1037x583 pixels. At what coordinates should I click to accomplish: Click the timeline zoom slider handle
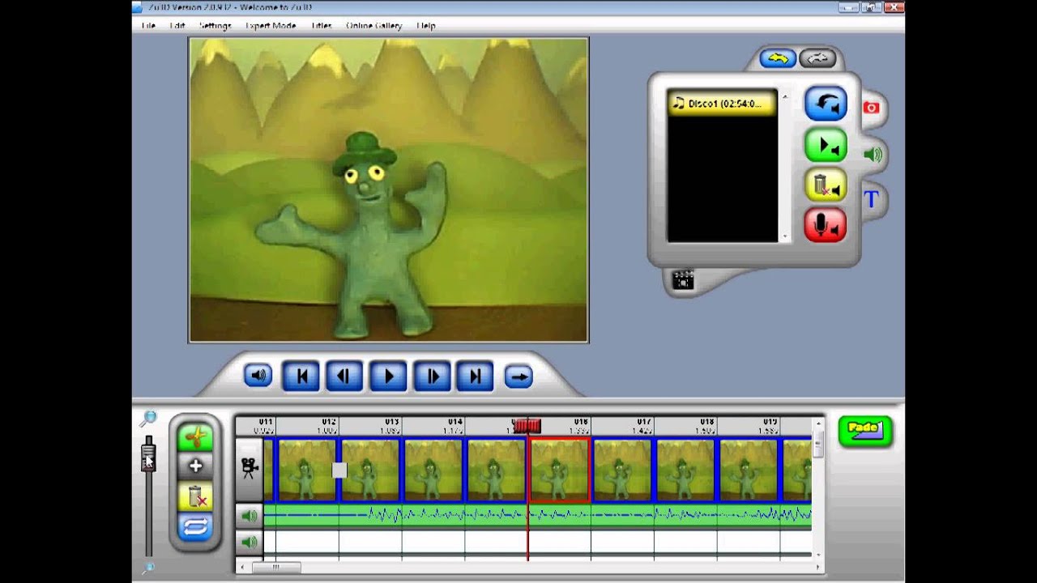point(148,456)
